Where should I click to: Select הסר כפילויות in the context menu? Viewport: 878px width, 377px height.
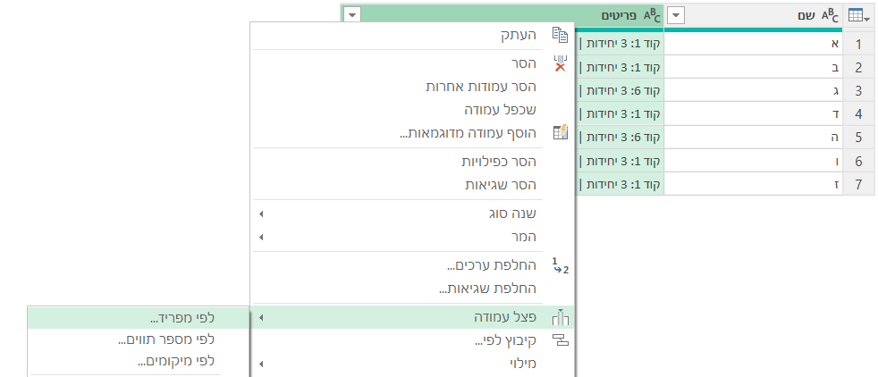tap(498, 162)
